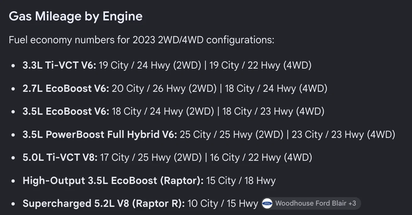
Task: Click the 3.5L PowerBoost Full Hybrid V6 label
Action: point(100,134)
